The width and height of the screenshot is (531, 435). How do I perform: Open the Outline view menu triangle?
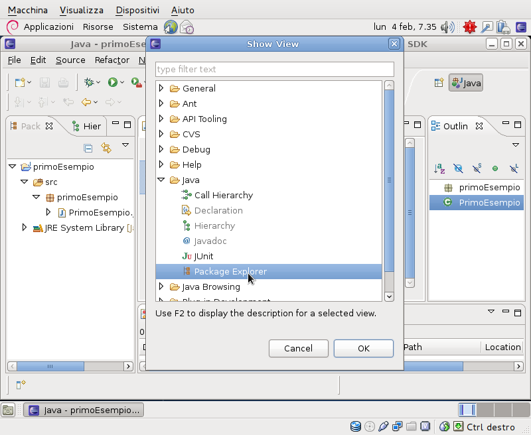pos(516,145)
